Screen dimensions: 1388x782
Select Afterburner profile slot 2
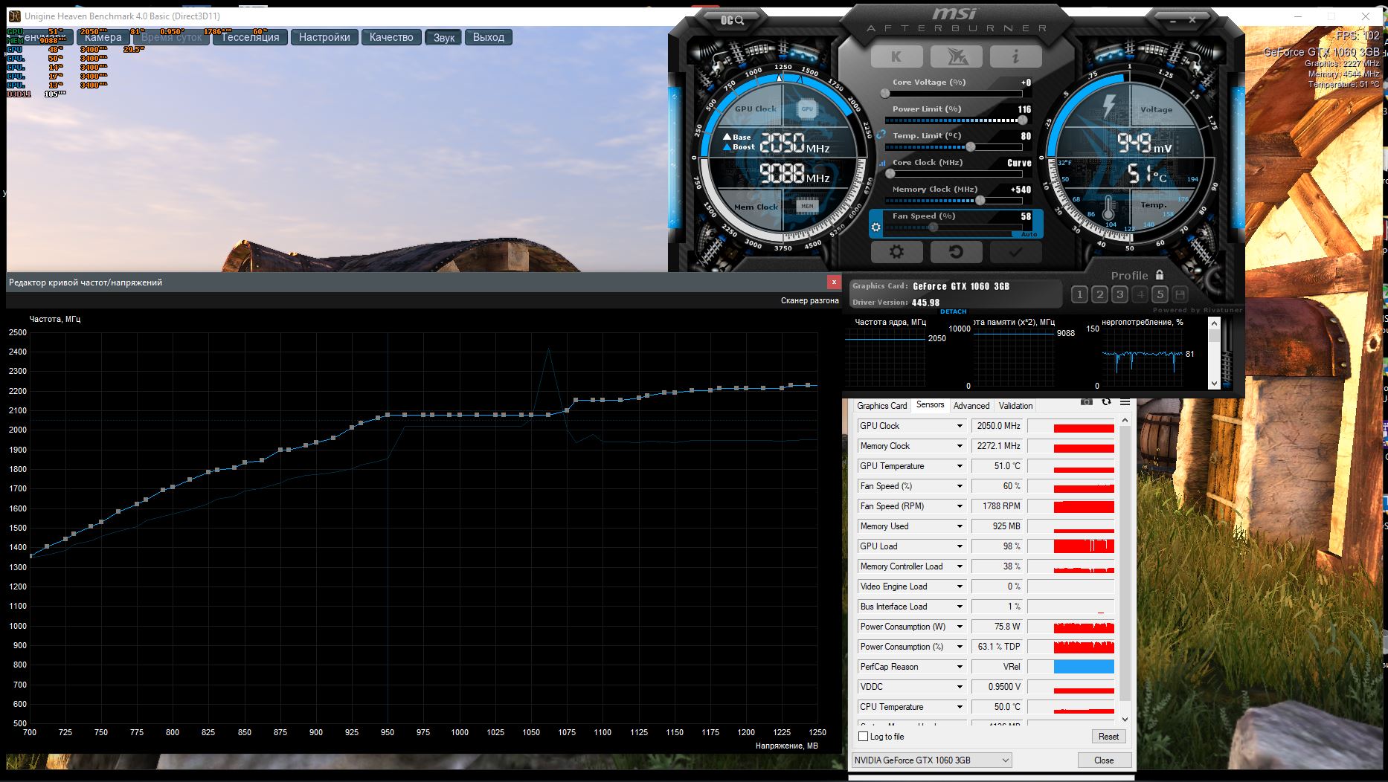tap(1099, 294)
